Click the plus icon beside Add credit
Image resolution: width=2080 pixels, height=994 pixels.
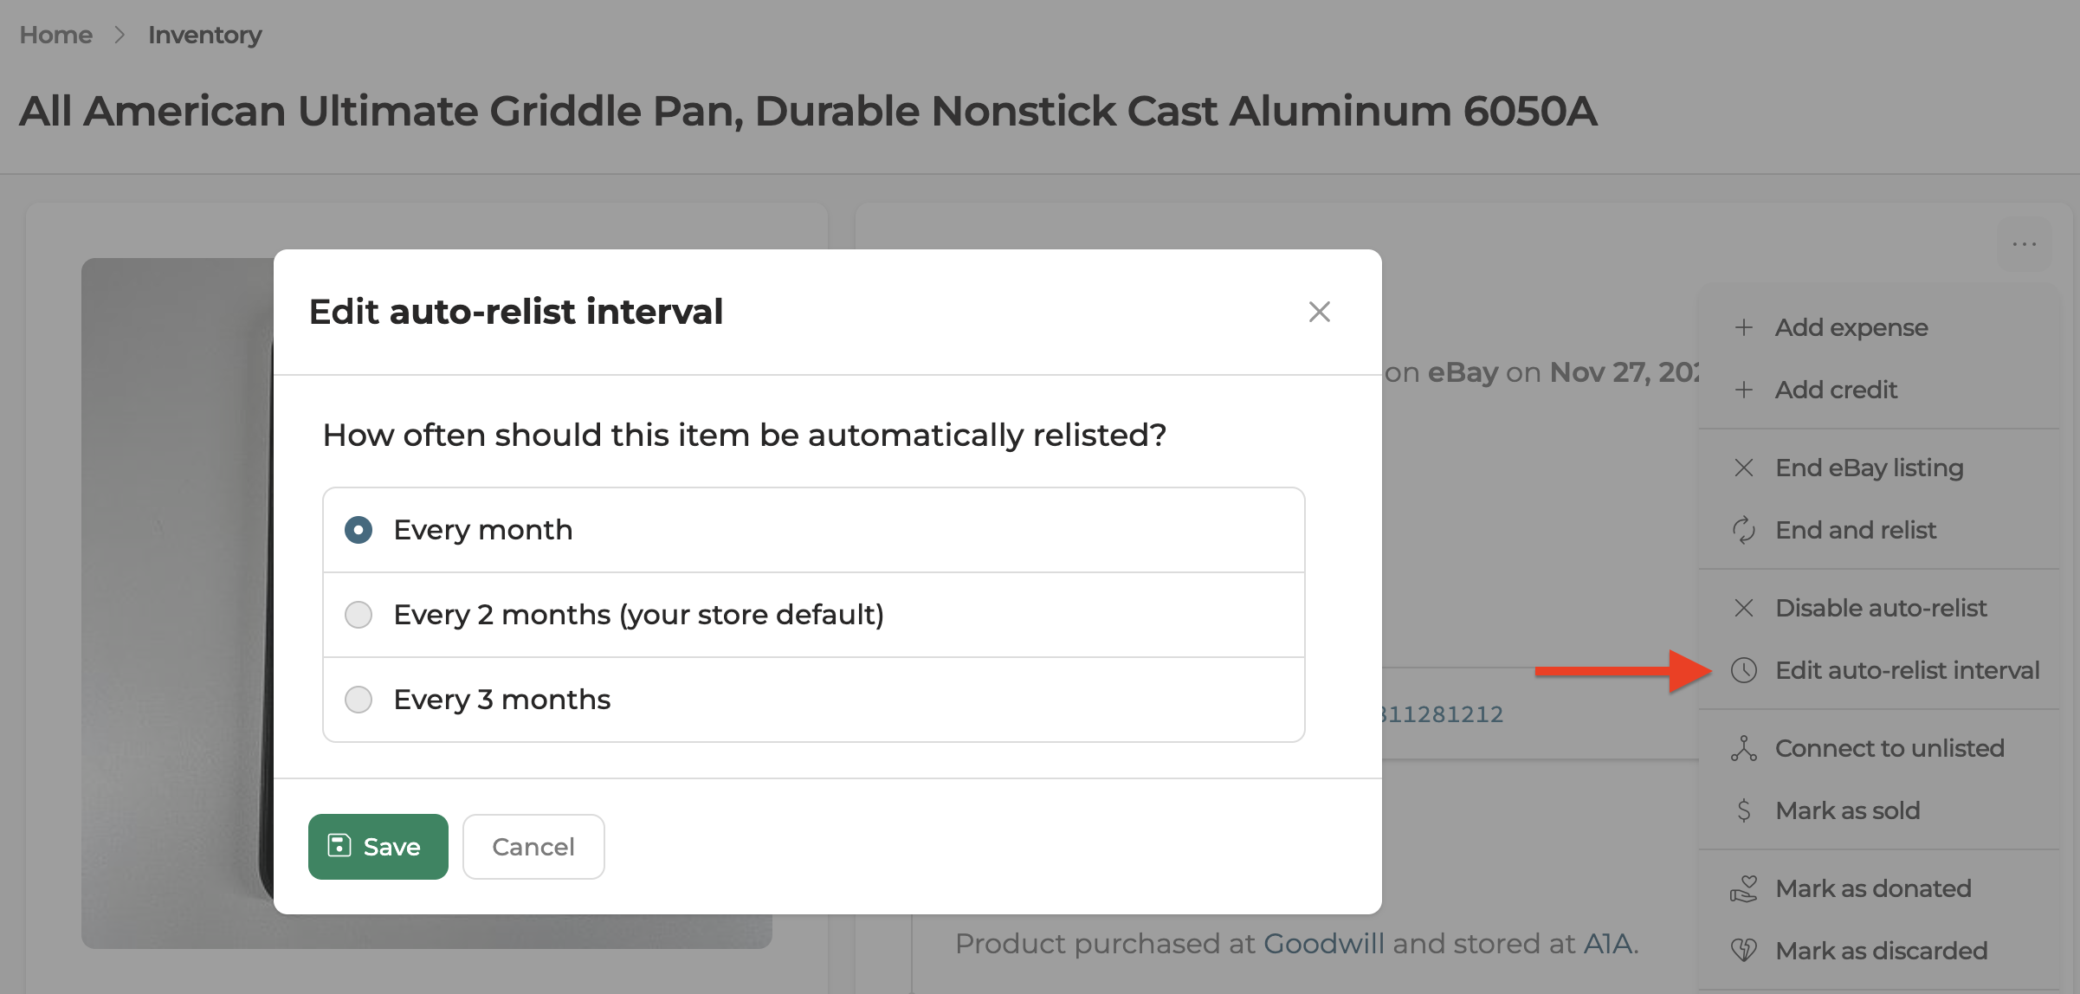1744,390
